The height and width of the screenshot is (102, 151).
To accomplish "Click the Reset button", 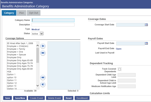I will pyautogui.click(x=69, y=98).
